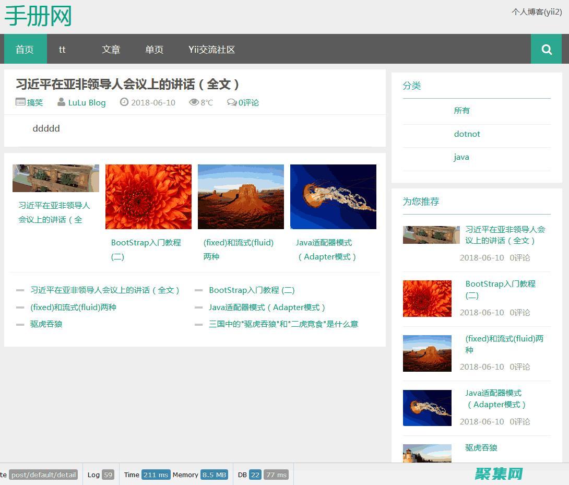
Task: Open the Yii交流社区 menu item
Action: coord(211,49)
